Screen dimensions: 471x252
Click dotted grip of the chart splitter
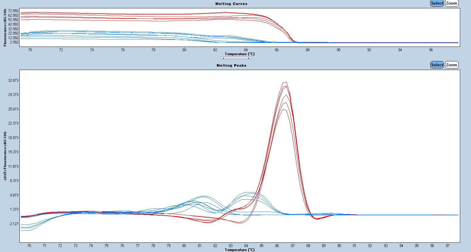tap(236, 58)
